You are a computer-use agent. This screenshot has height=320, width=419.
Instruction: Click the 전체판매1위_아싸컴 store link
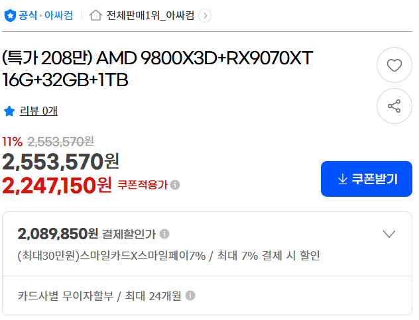point(150,15)
